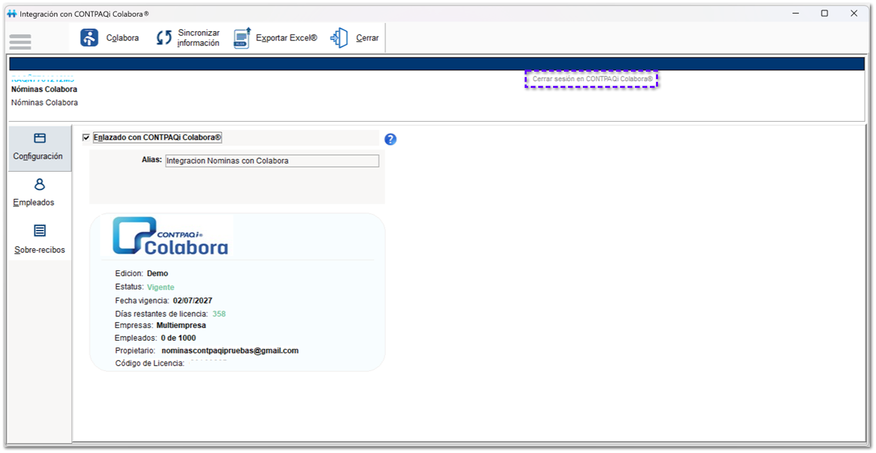Image resolution: width=876 pixels, height=453 pixels.
Task: Click the Colabora text in the toolbar
Action: [x=123, y=38]
